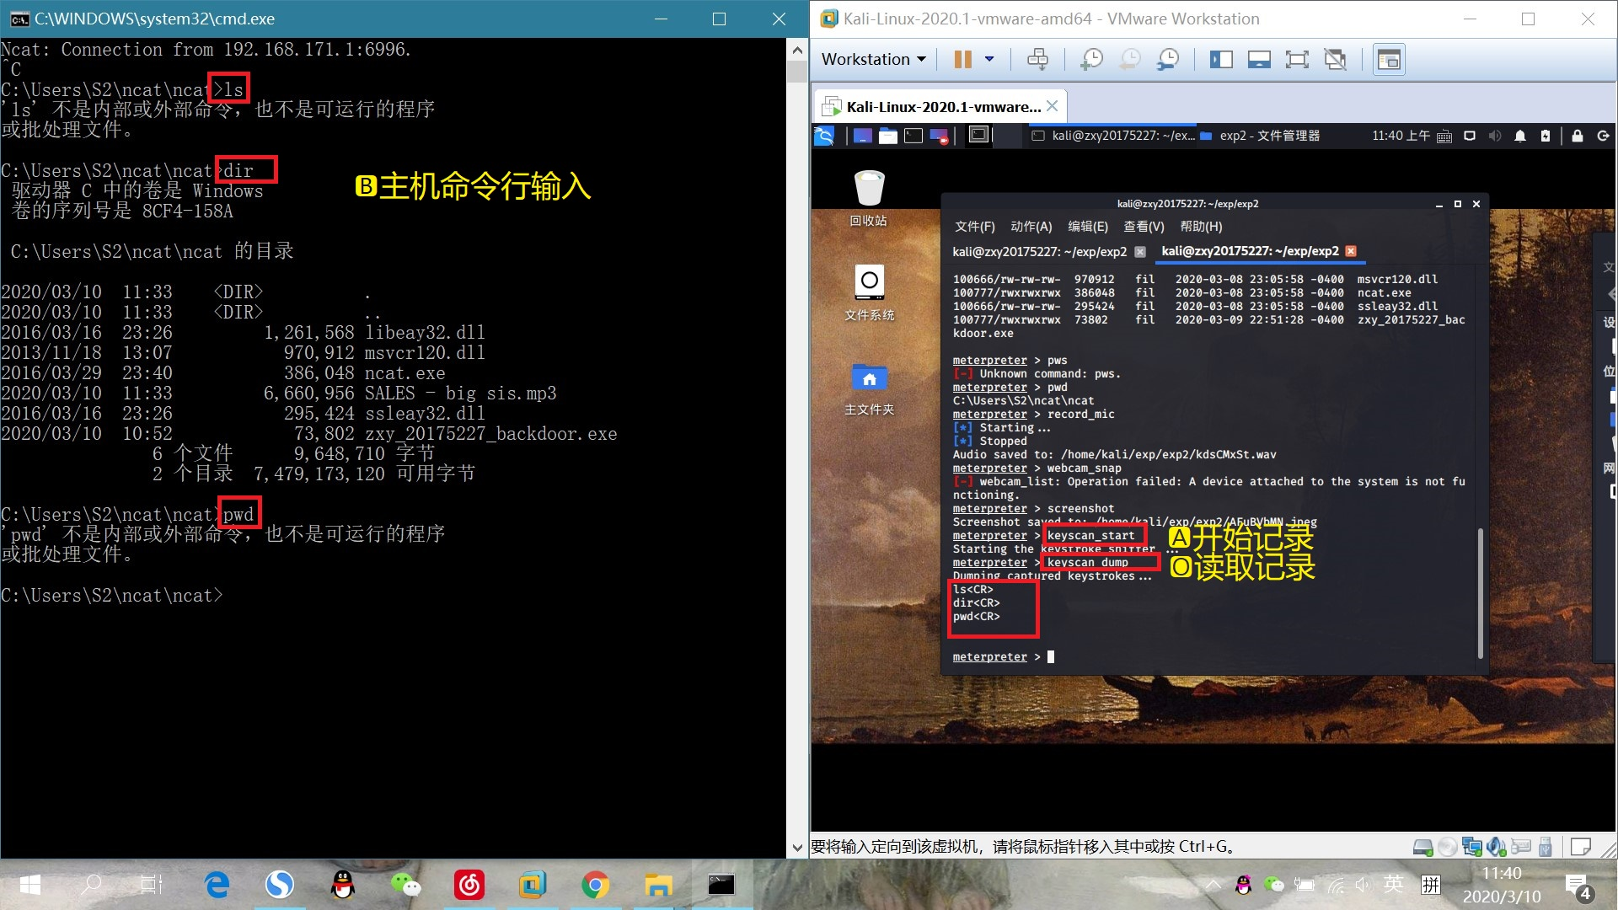Viewport: 1618px width, 910px height.
Task: Click Kali lock screen icon
Action: [x=1577, y=136]
